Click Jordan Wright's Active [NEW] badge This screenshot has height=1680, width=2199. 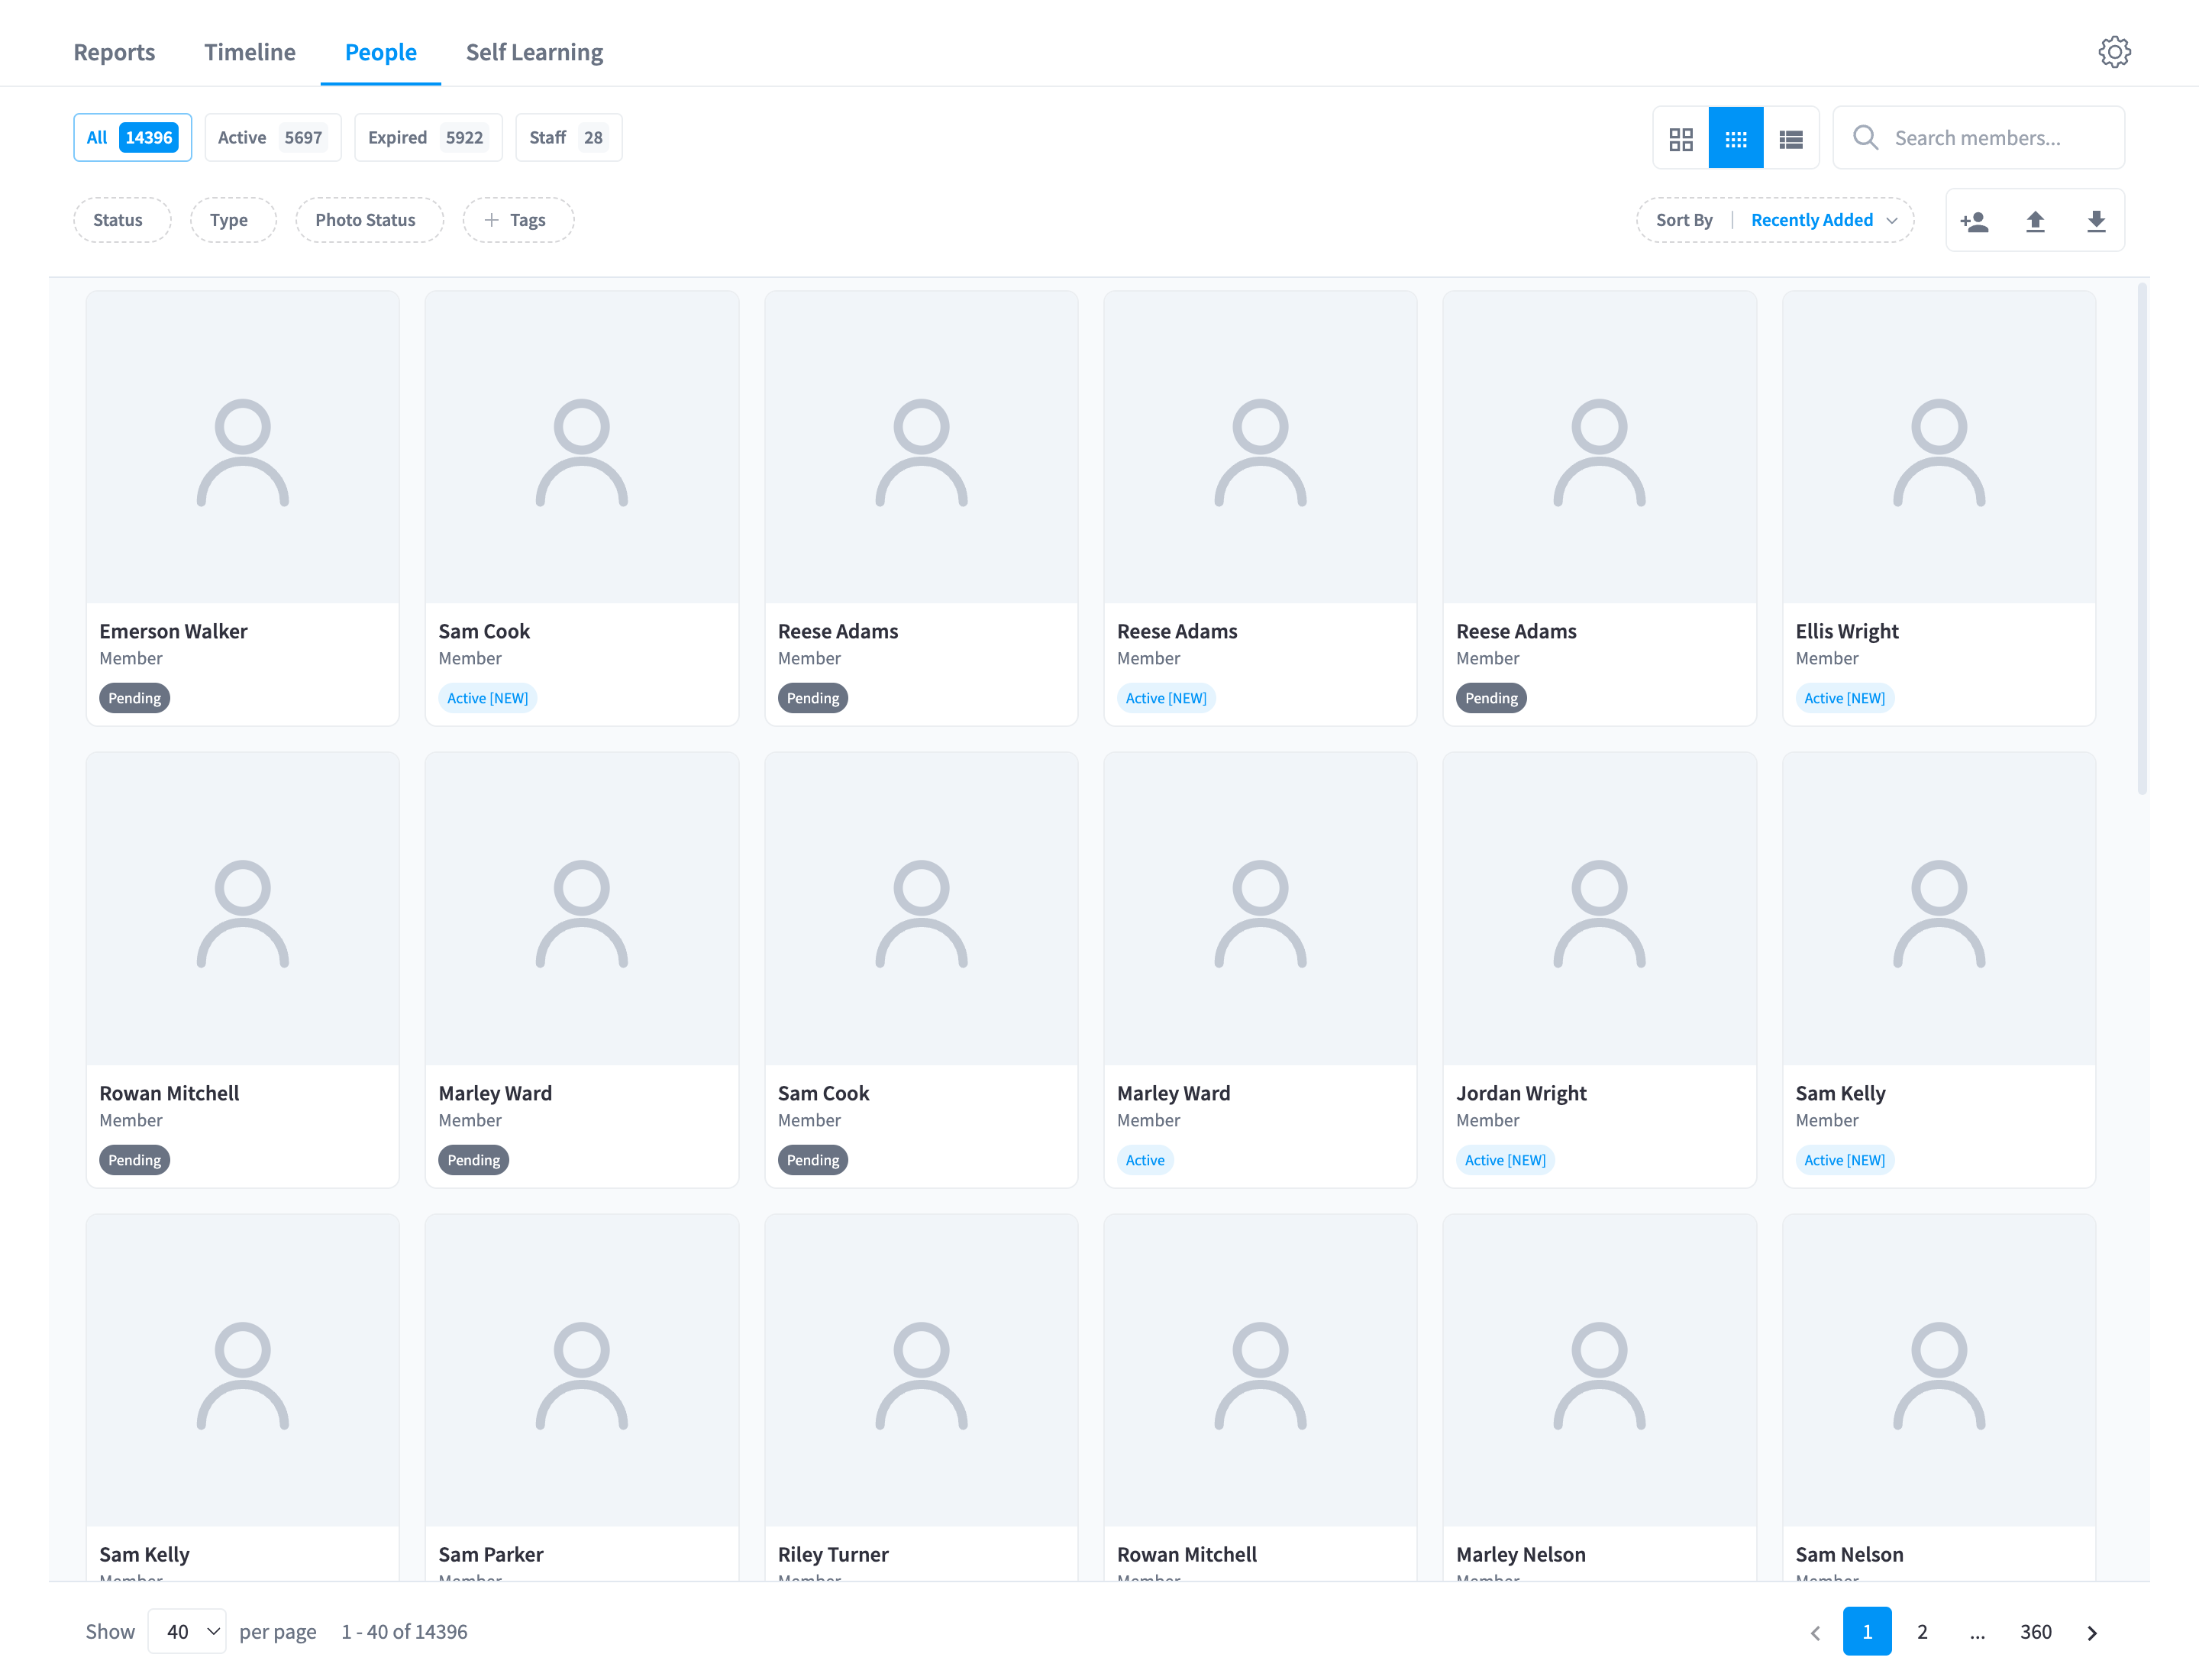point(1505,1160)
